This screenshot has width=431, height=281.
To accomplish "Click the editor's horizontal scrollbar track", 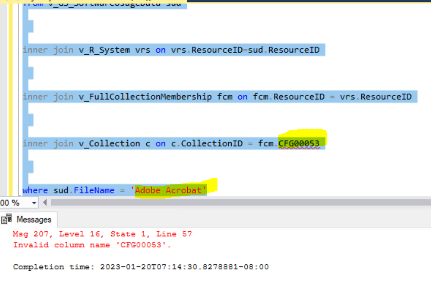I will tap(240, 202).
